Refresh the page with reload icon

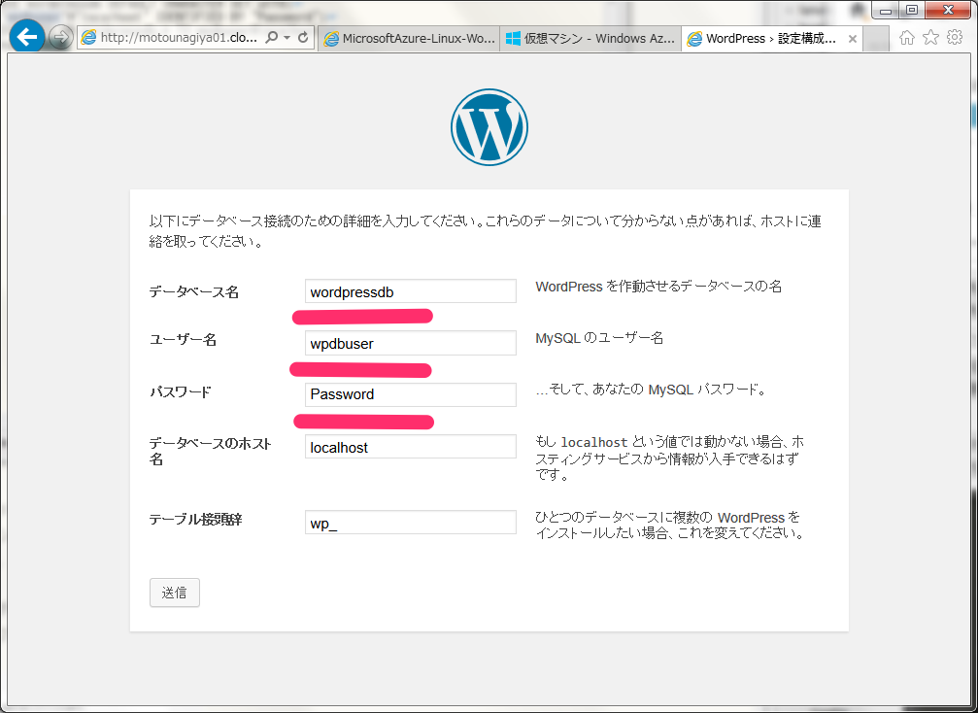303,38
